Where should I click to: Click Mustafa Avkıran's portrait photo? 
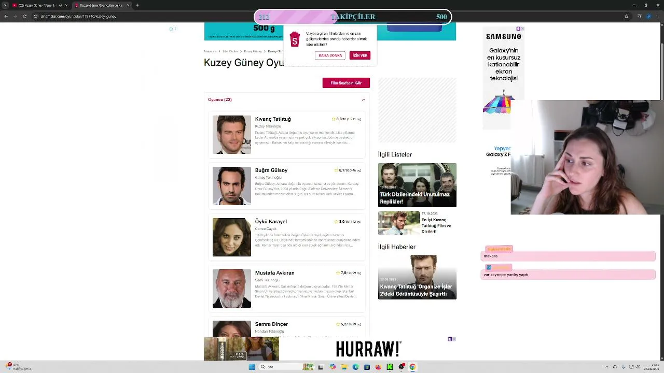(232, 289)
